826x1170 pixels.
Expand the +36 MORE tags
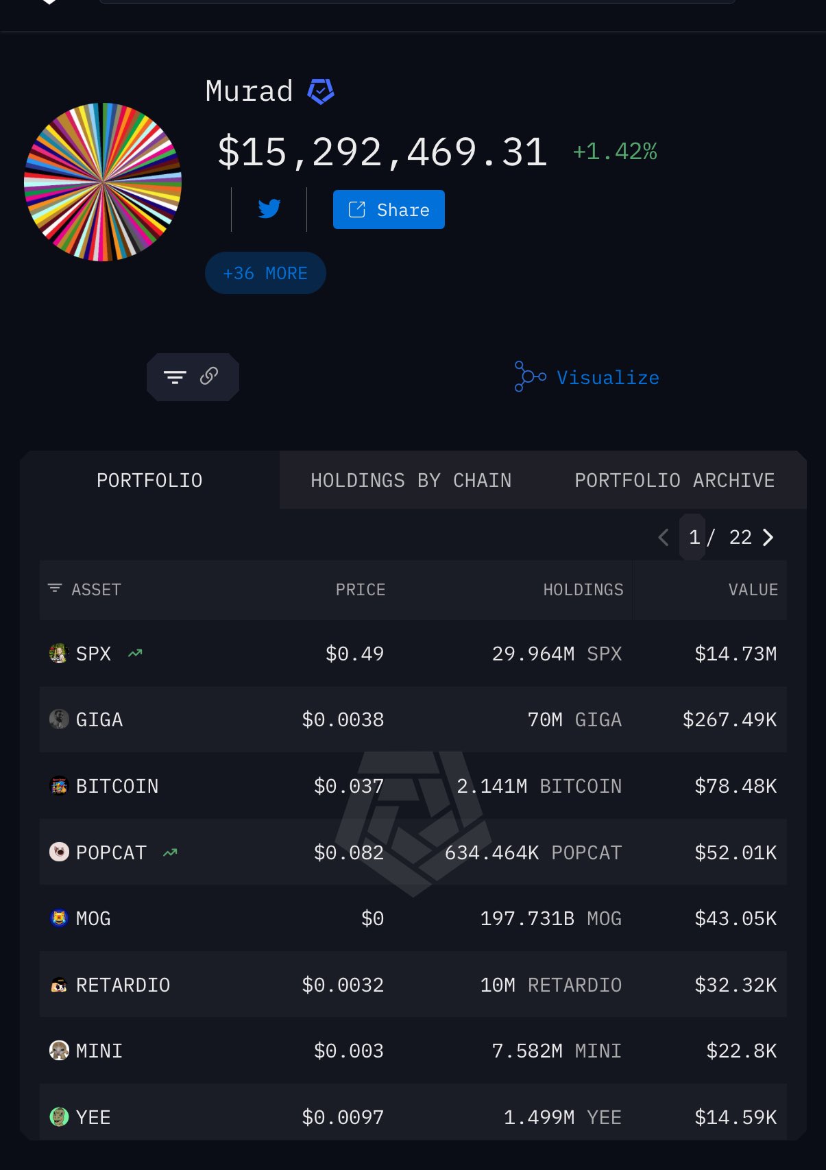[x=265, y=273]
